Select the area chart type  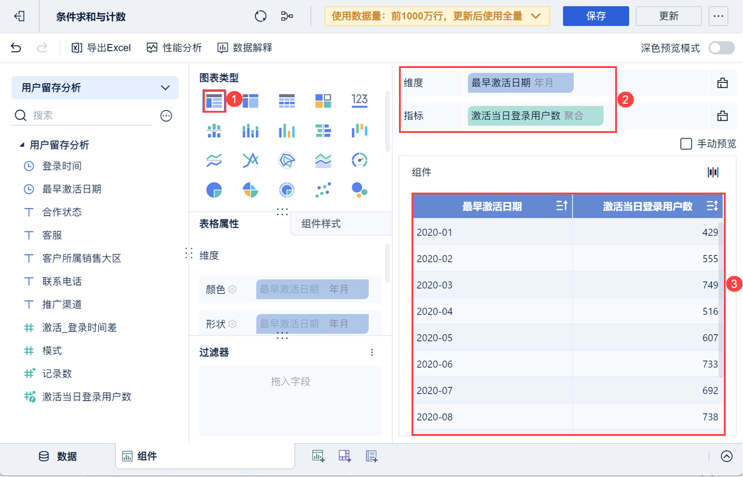point(323,160)
